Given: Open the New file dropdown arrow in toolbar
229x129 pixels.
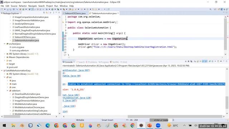Looking at the screenshot, I should 5,9.
